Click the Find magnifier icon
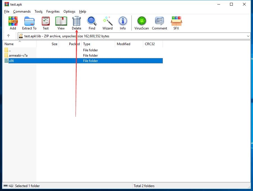The width and height of the screenshot is (253, 191). point(92,21)
